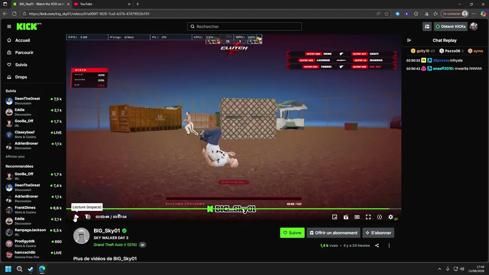Click the Se connecter sign-in button
The width and height of the screenshot is (489, 275).
coord(455,14)
